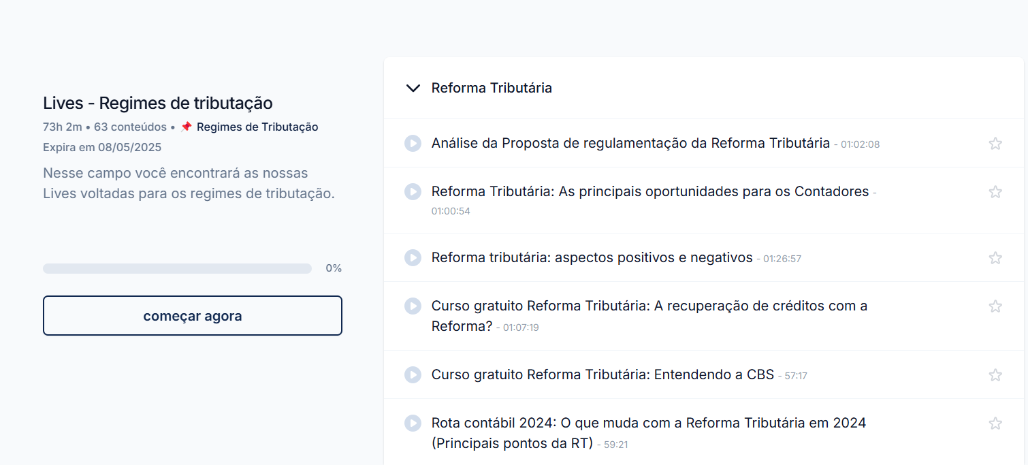The height and width of the screenshot is (465, 1028).
Task: Collapse the Reforma Tributária section chevron
Action: pos(413,88)
